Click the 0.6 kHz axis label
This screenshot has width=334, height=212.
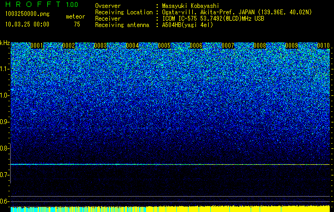coord(5,201)
